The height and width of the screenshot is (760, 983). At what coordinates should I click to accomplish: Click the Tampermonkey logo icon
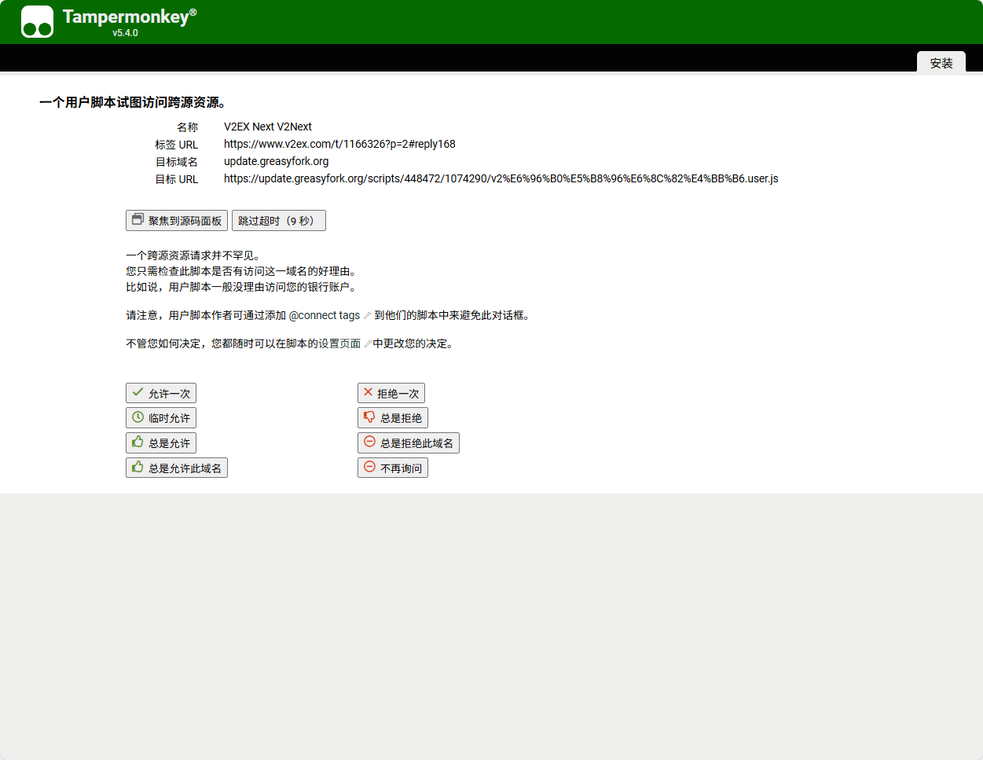(37, 22)
